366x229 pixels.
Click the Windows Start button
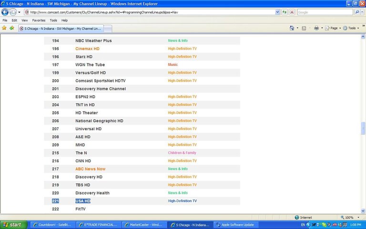click(13, 225)
